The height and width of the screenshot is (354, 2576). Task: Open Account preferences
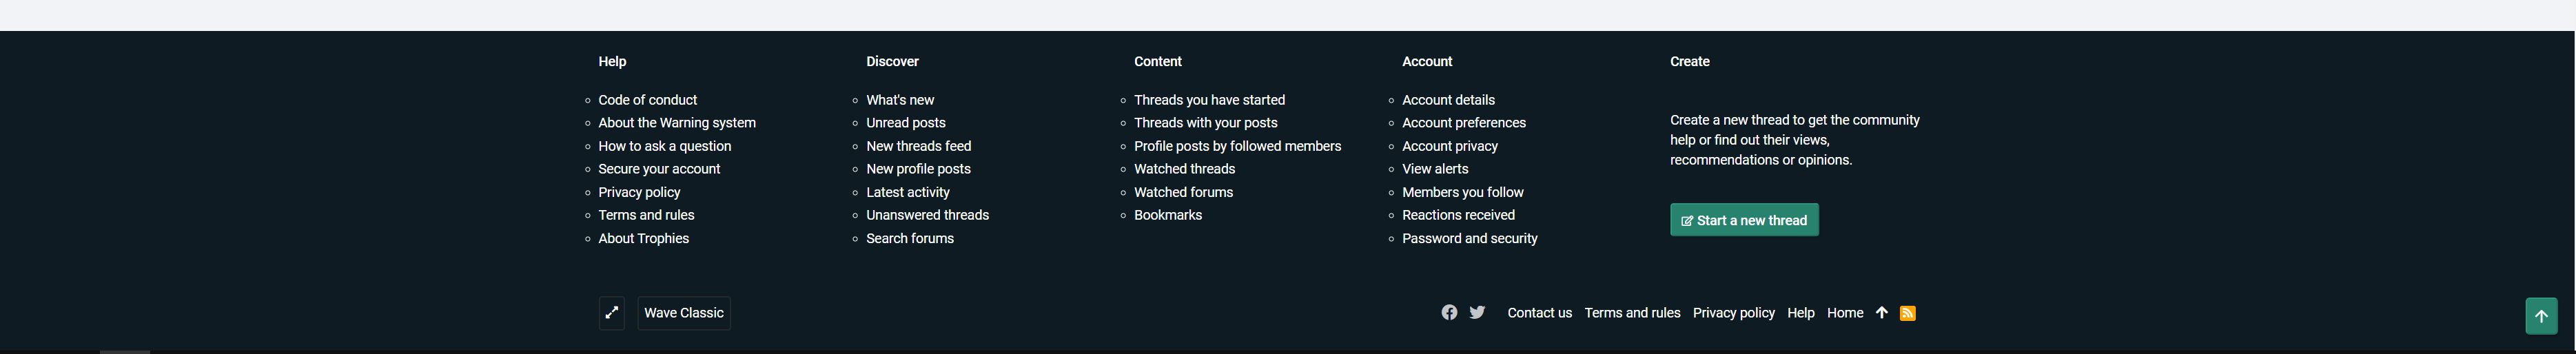tap(1463, 123)
